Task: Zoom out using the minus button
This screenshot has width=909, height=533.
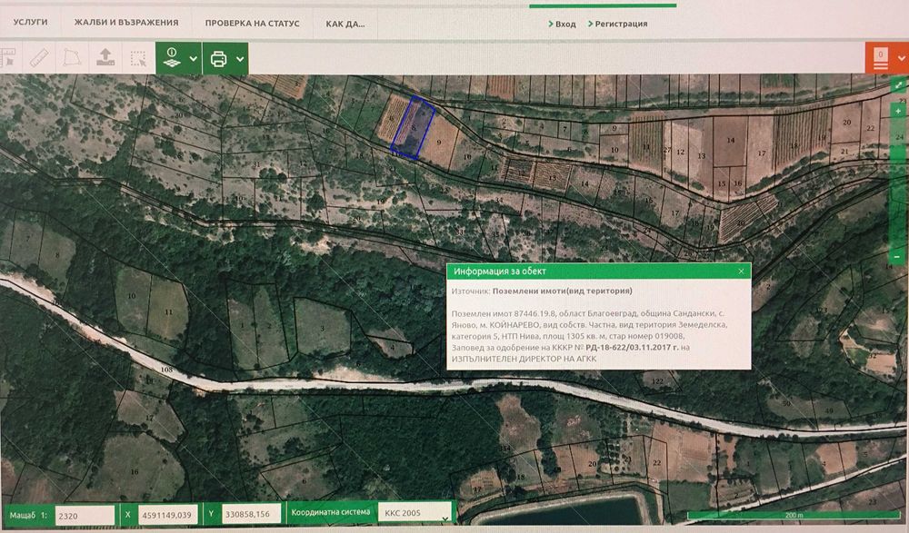Action: (898, 257)
